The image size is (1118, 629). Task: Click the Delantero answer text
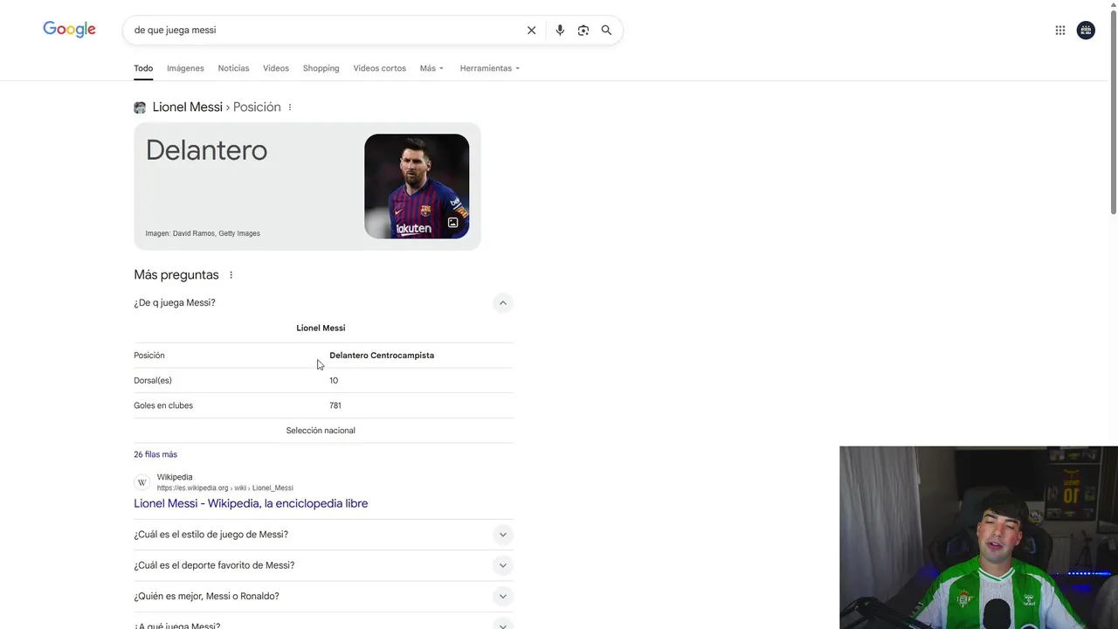206,150
